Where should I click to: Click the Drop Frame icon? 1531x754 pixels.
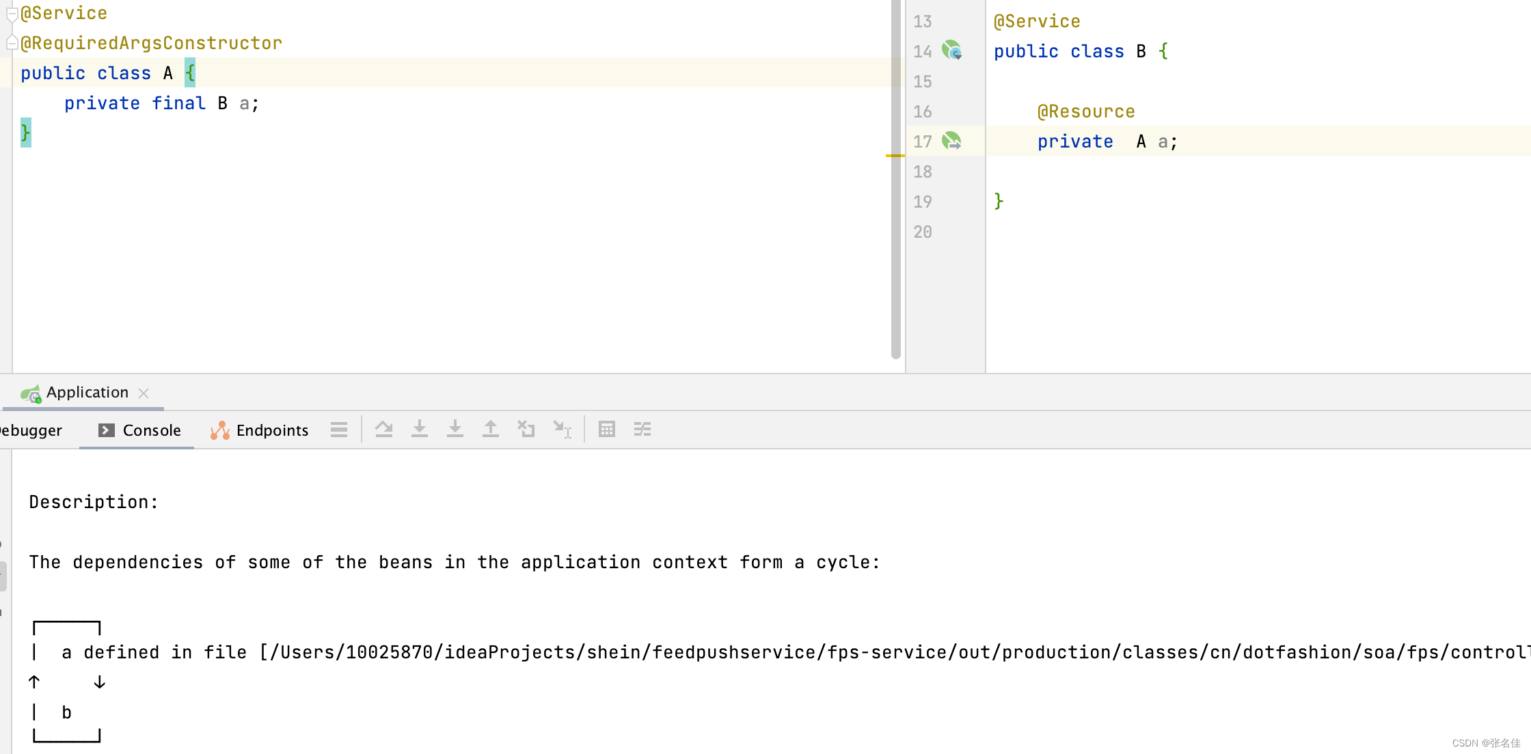[x=526, y=430]
